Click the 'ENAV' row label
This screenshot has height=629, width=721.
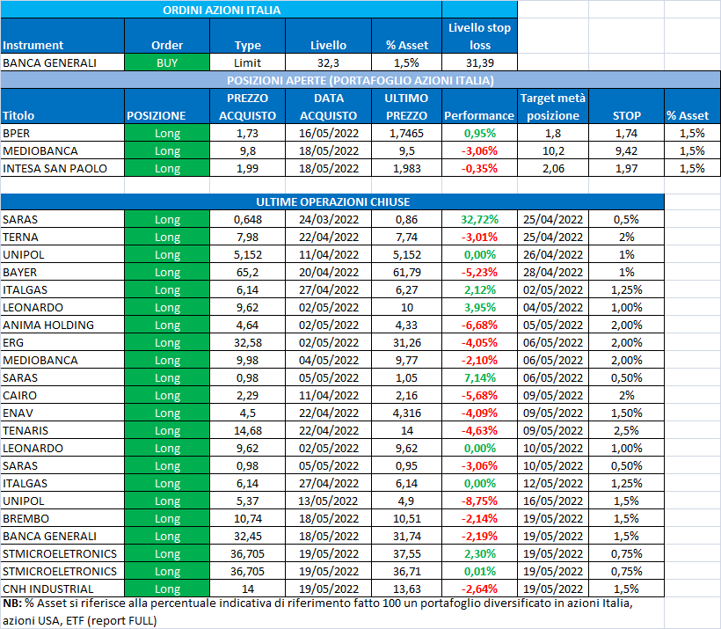pyautogui.click(x=62, y=413)
